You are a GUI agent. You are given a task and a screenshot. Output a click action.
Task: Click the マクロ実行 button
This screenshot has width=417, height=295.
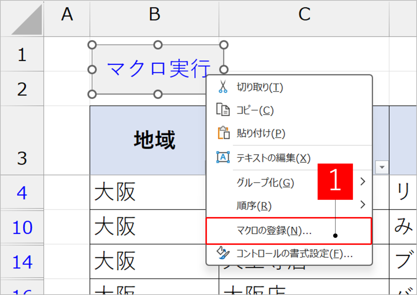pyautogui.click(x=158, y=69)
